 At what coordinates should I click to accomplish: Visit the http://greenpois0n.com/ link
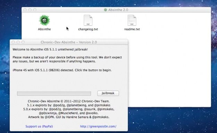tap(98, 126)
